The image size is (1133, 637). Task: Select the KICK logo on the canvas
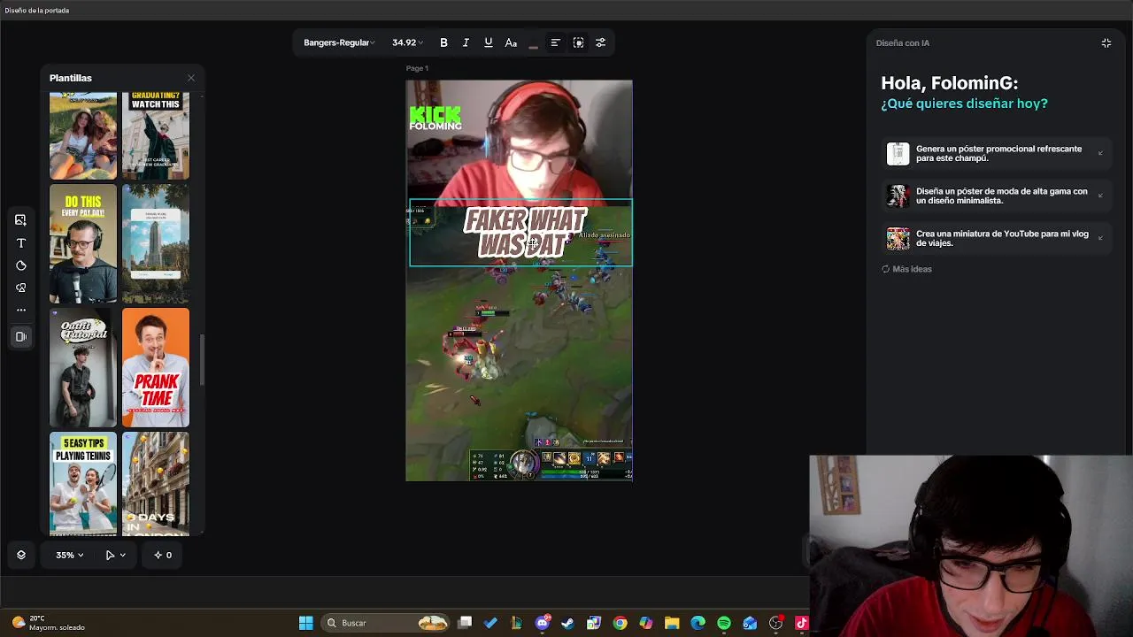(x=435, y=119)
